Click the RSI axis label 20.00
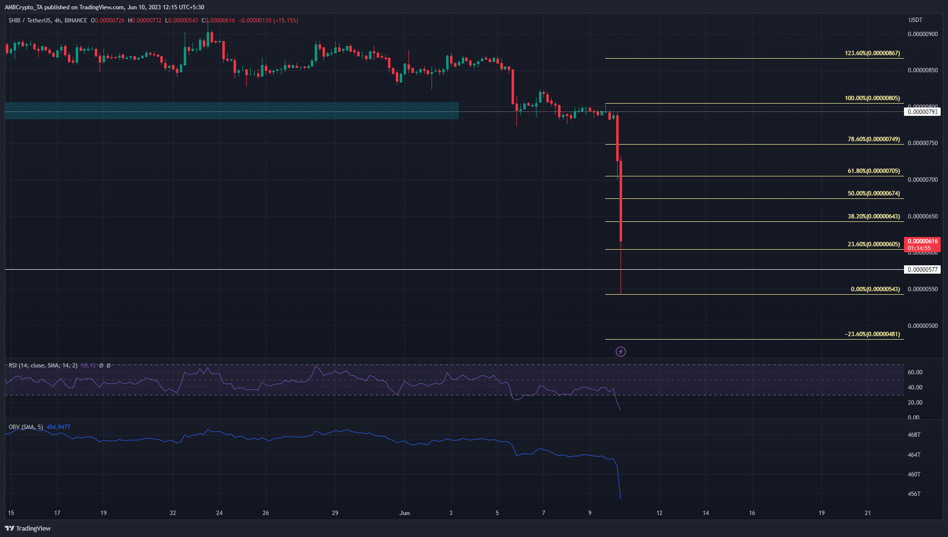Screen dimensions: 948x537 point(915,403)
